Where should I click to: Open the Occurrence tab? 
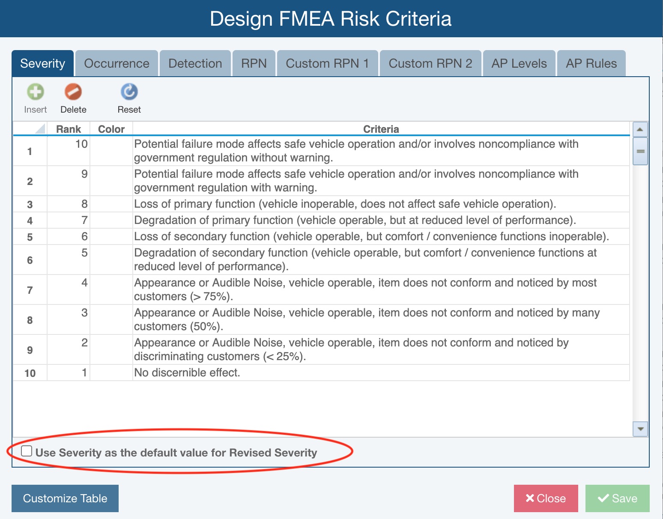click(116, 63)
